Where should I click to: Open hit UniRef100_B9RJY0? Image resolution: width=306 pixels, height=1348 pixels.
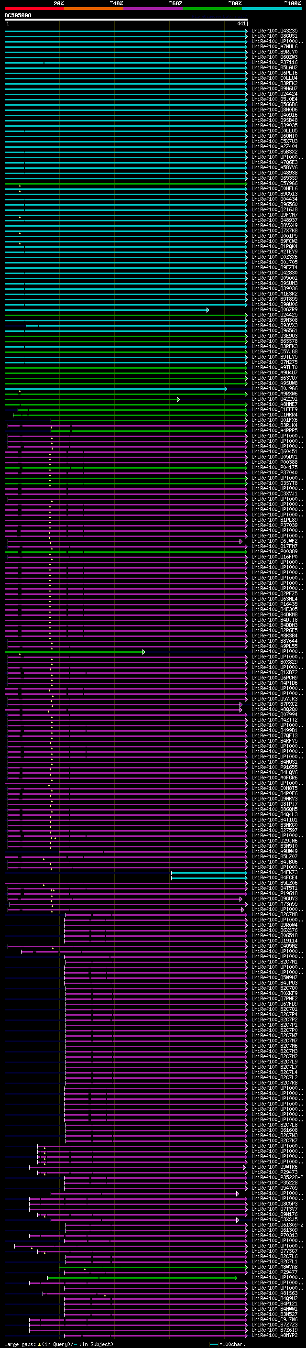(274, 52)
